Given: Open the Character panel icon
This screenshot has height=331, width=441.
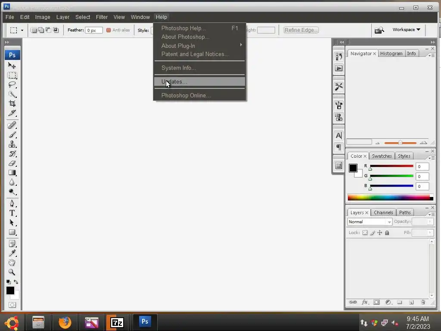Looking at the screenshot, I should click(x=339, y=135).
